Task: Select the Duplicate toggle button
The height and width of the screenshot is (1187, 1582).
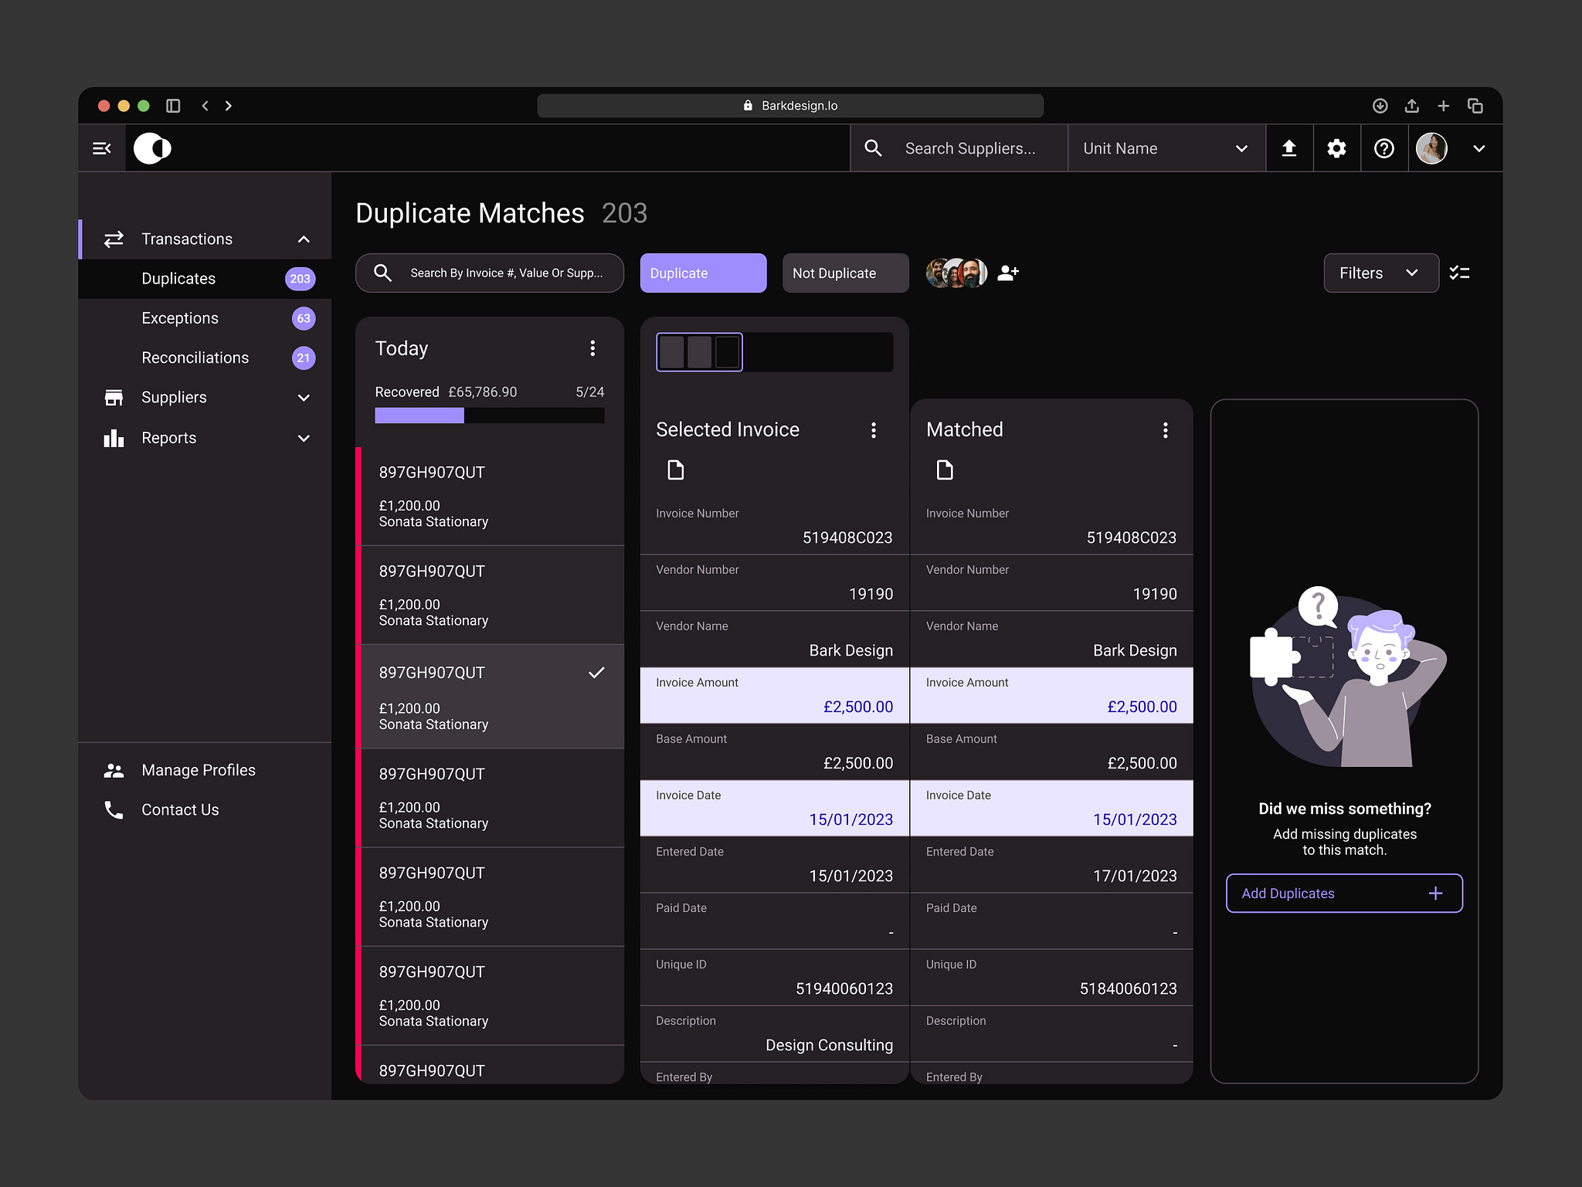Action: coord(702,273)
